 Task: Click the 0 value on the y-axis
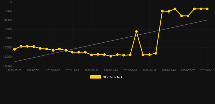11,2
